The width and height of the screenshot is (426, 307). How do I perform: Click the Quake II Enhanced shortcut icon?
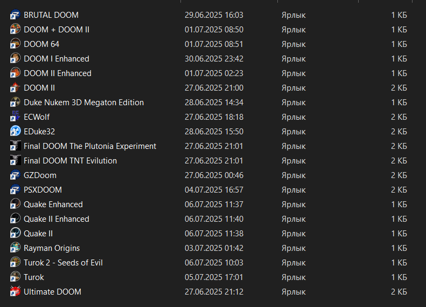pos(15,219)
